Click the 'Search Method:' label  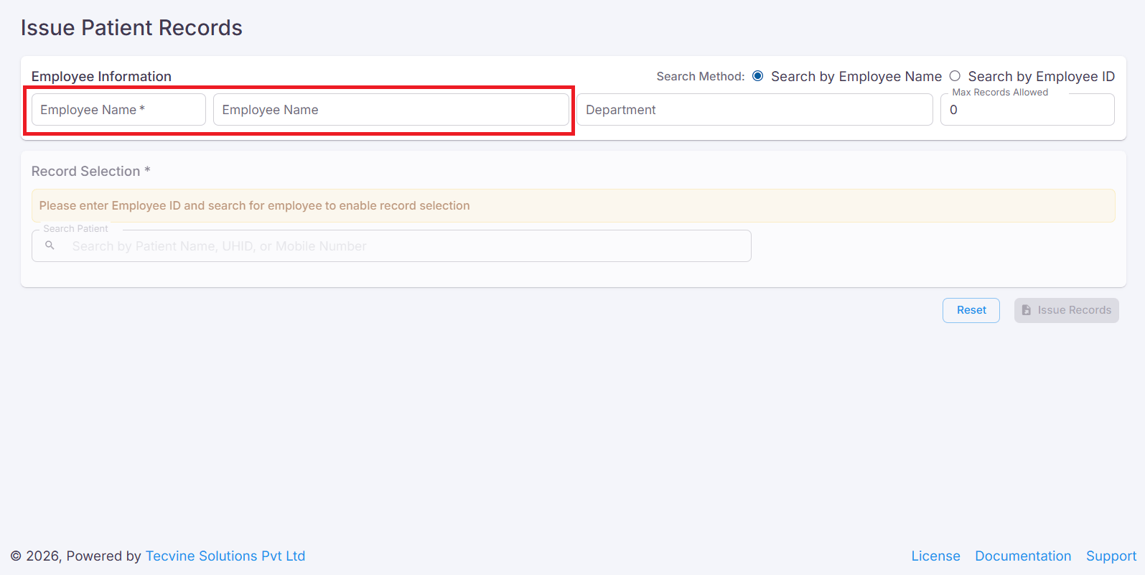[x=701, y=77]
